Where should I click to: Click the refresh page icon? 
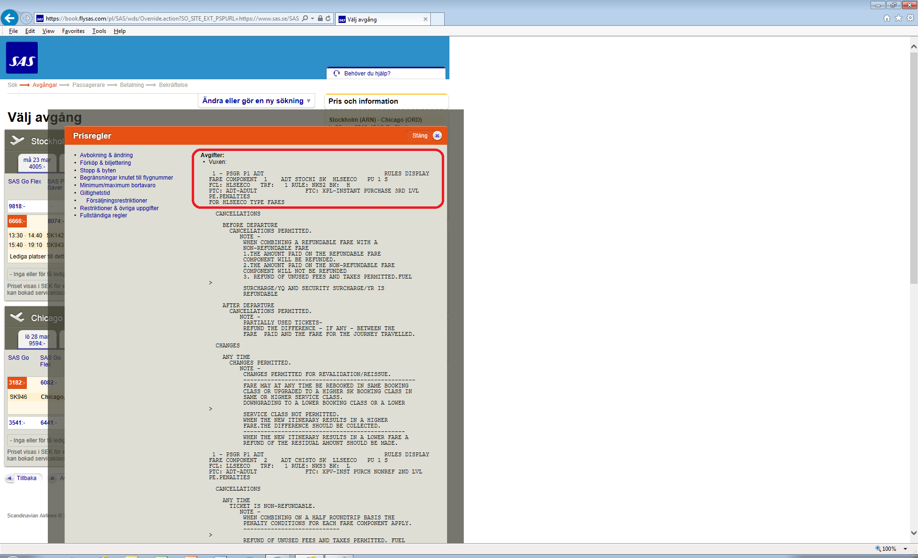coord(328,19)
